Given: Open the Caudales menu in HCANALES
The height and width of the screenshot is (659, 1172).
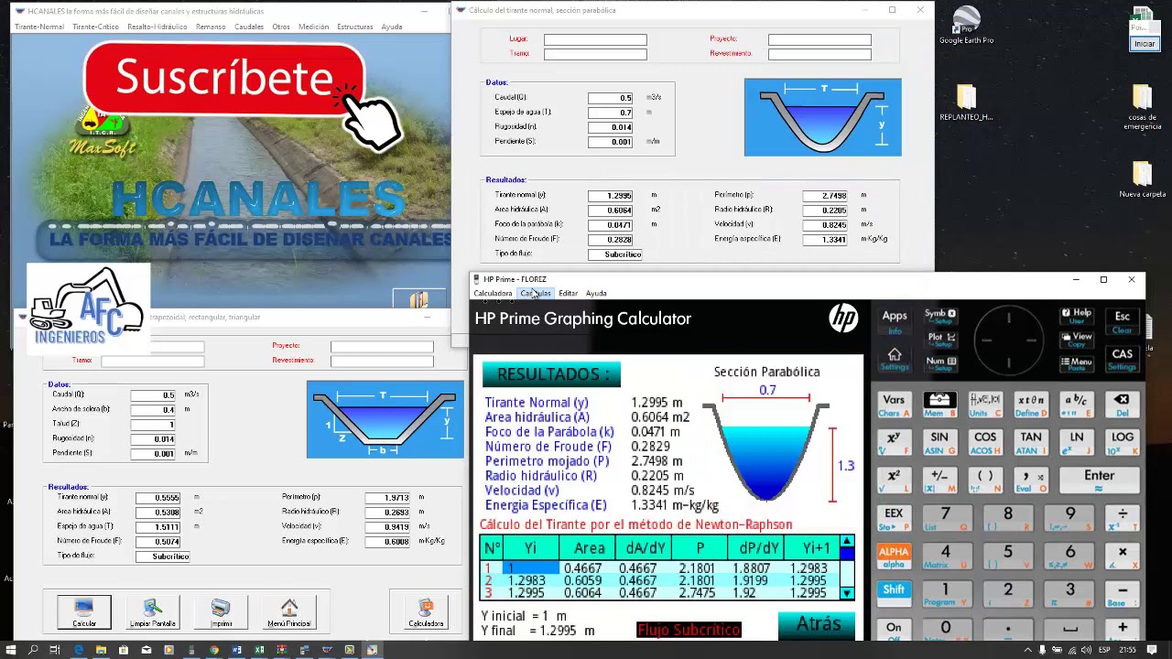Looking at the screenshot, I should click(249, 27).
